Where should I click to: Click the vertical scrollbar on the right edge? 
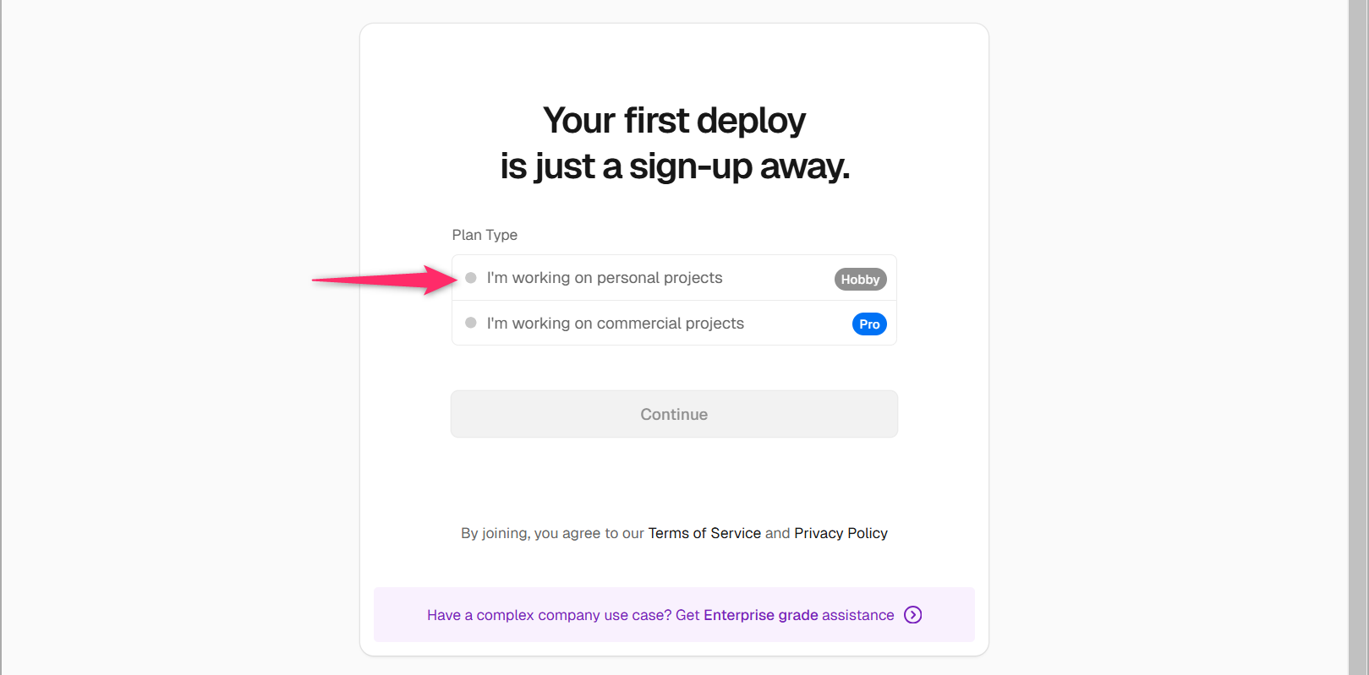tap(1358, 338)
